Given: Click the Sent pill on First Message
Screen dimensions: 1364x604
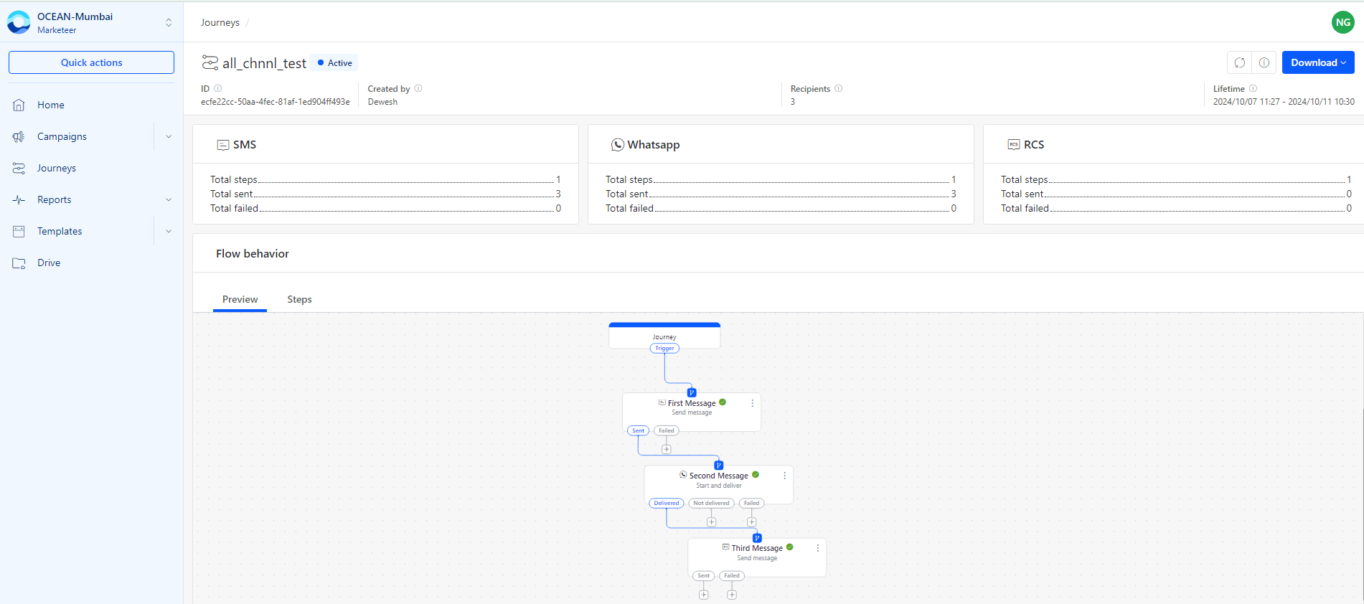Looking at the screenshot, I should point(638,430).
